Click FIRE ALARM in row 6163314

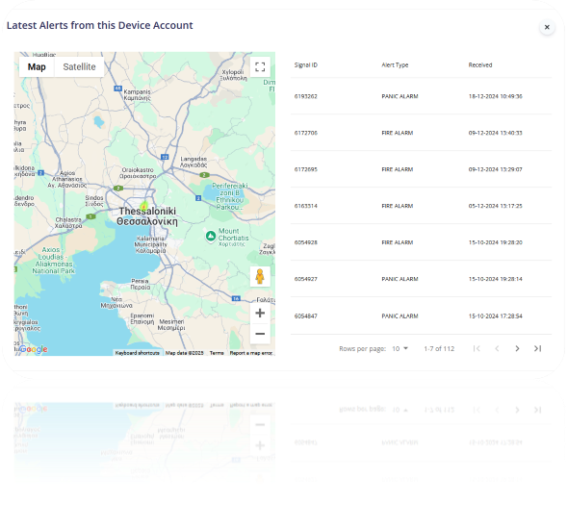pos(397,206)
